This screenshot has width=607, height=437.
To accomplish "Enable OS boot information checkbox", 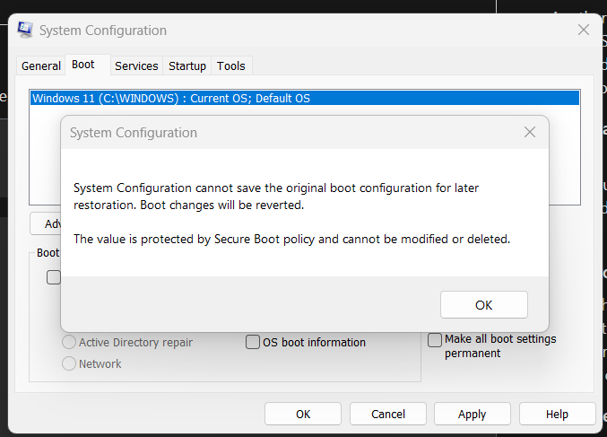I will [x=306, y=343].
